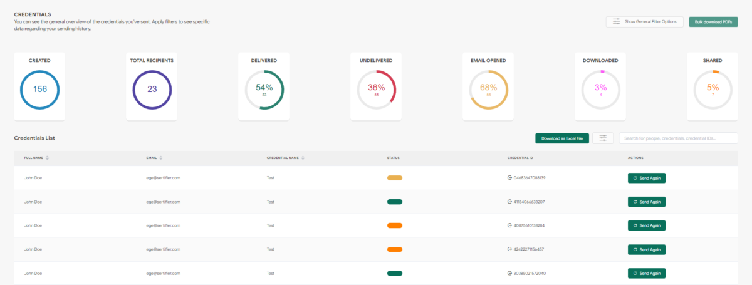The height and width of the screenshot is (285, 752).
Task: Focus the search for people, credentials field
Action: click(678, 138)
